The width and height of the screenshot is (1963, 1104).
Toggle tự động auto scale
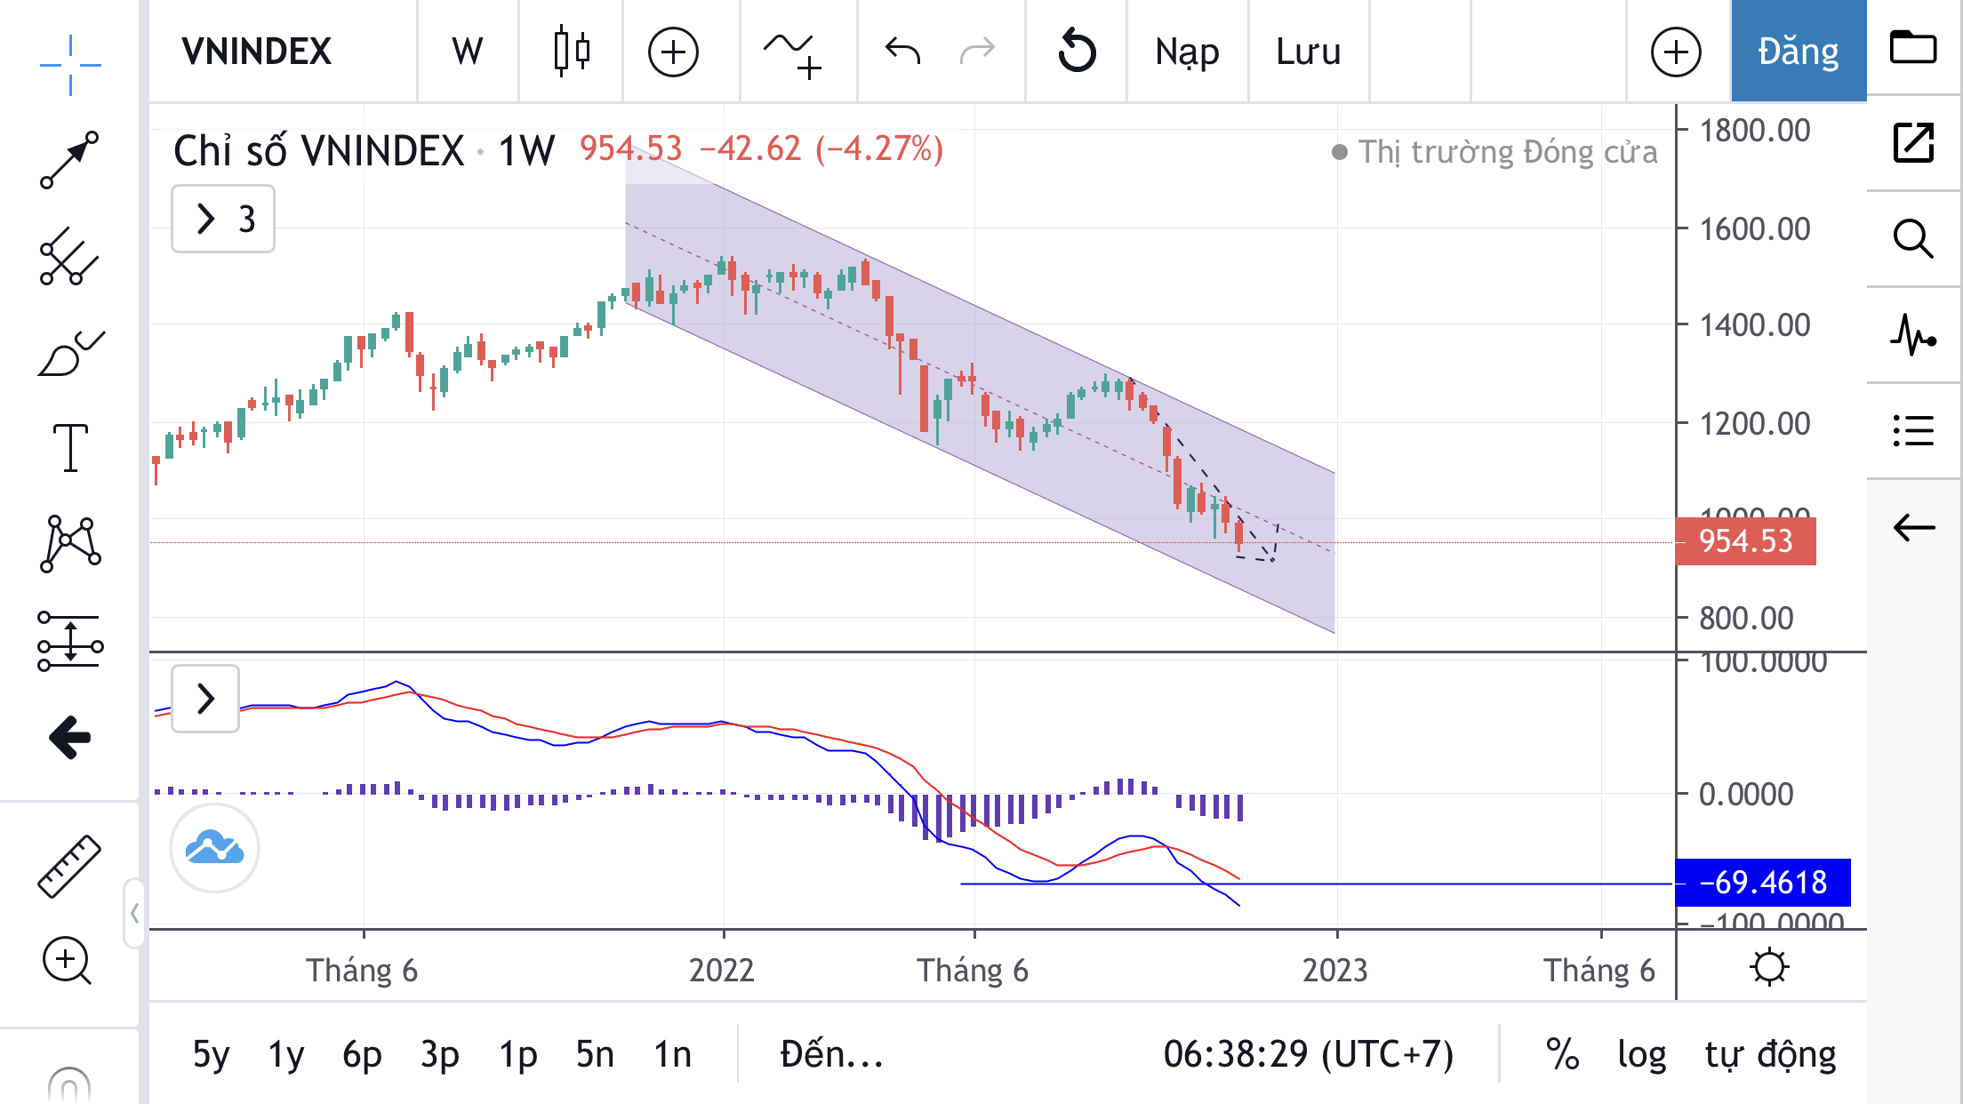click(1770, 1055)
